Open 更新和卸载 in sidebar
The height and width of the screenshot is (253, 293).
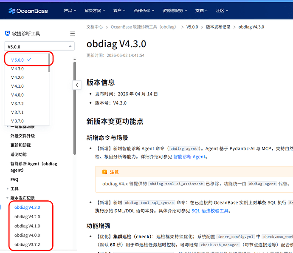pyautogui.click(x=20, y=145)
